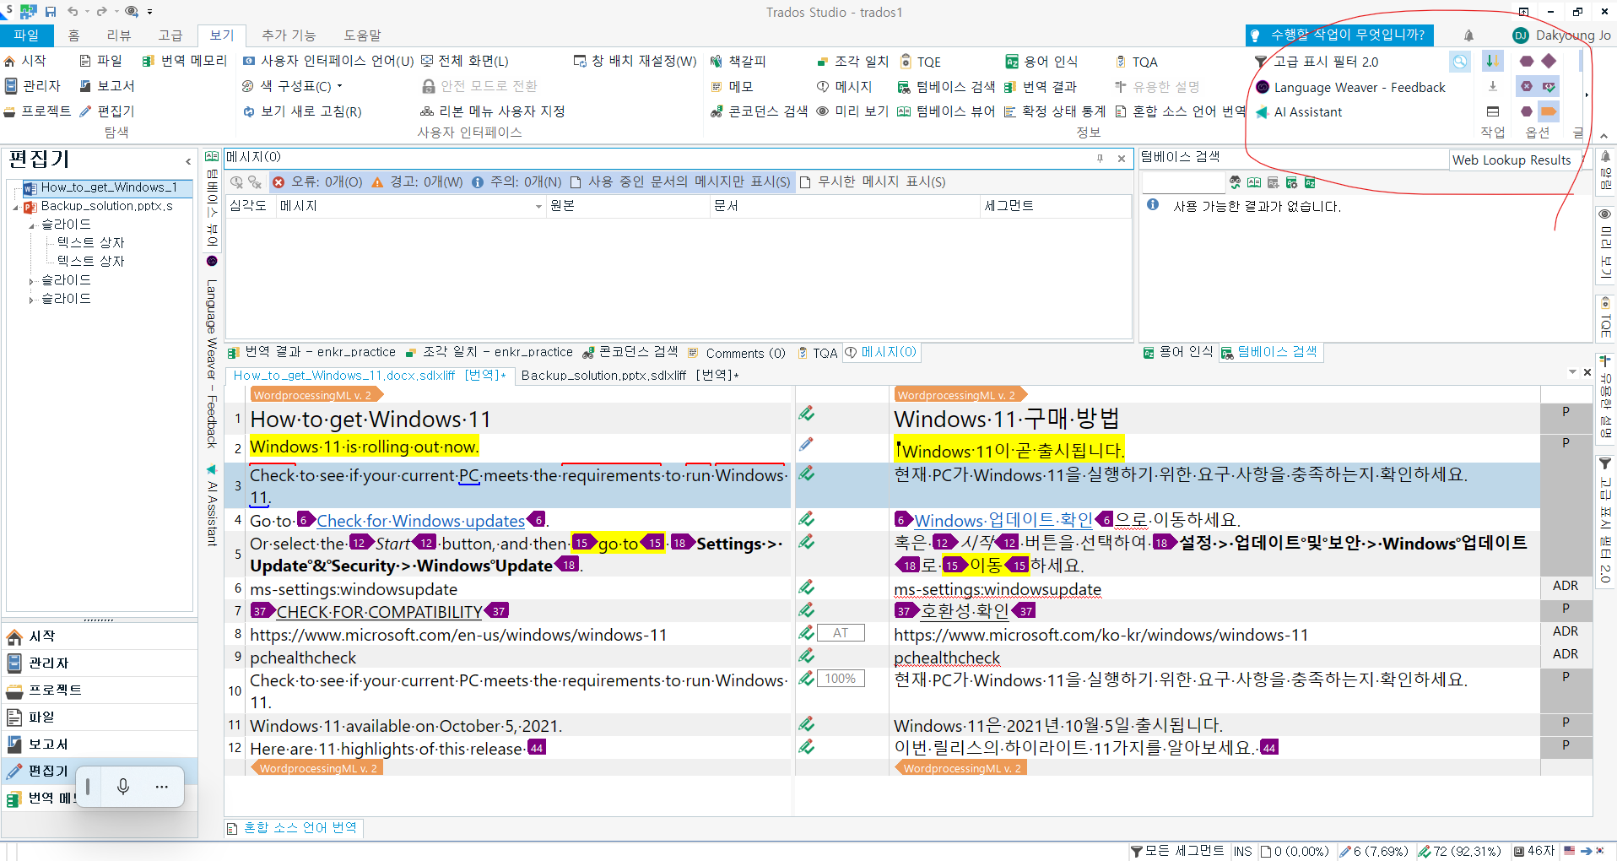Switch to the 추가 기능 ribbon tab
This screenshot has width=1617, height=861.
coord(288,35)
